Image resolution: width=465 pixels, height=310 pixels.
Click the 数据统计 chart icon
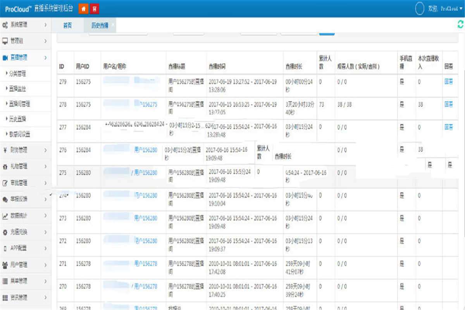tap(5, 215)
